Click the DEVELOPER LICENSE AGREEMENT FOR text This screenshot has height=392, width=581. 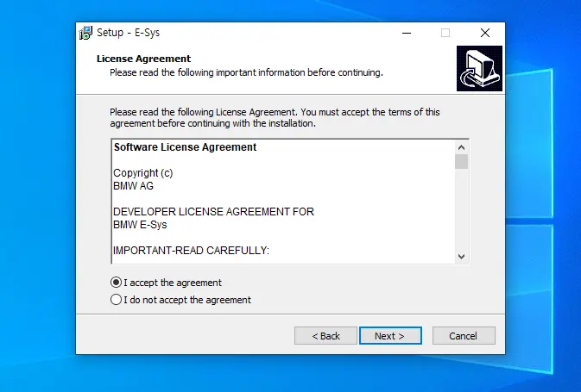click(x=213, y=212)
